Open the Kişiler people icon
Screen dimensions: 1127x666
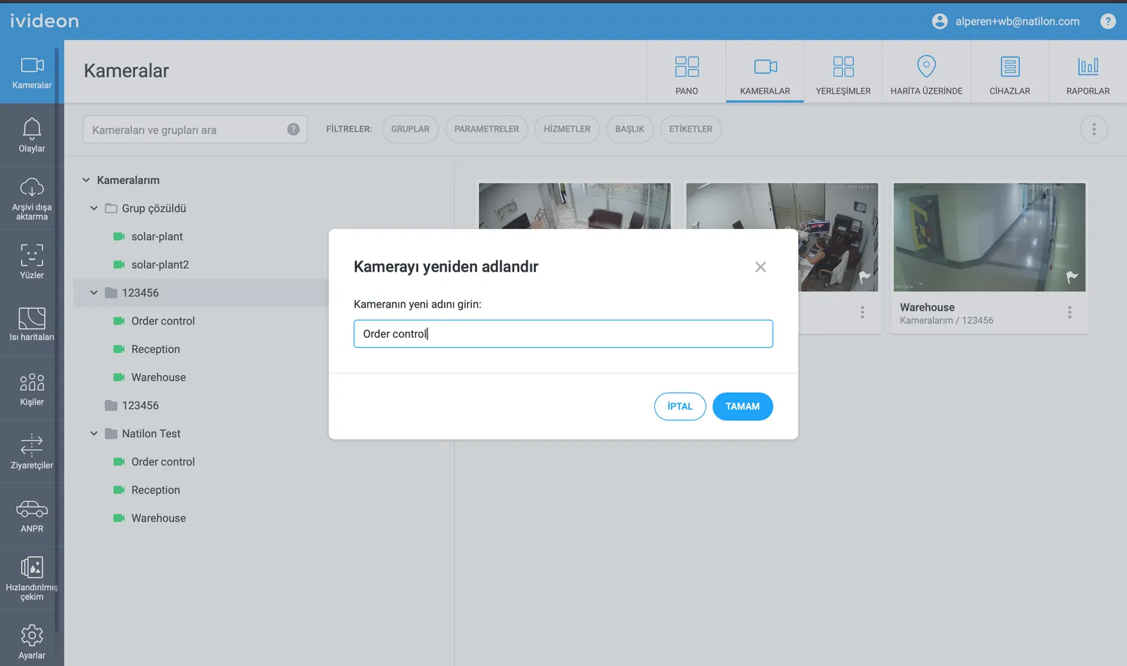(x=32, y=382)
